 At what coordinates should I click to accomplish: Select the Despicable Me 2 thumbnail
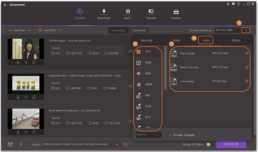point(26,84)
